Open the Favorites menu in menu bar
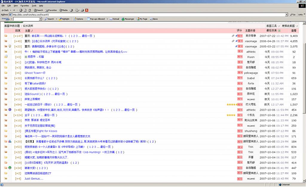 click(x=25, y=6)
